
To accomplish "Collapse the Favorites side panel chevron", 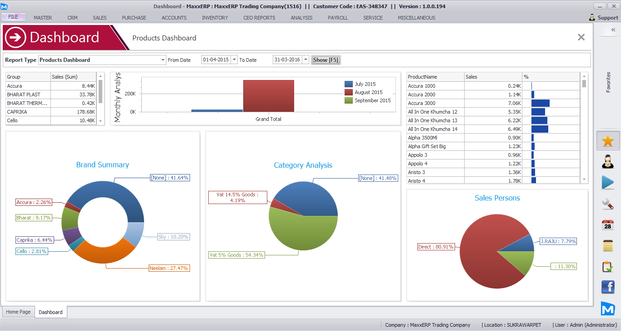I will pos(613,30).
